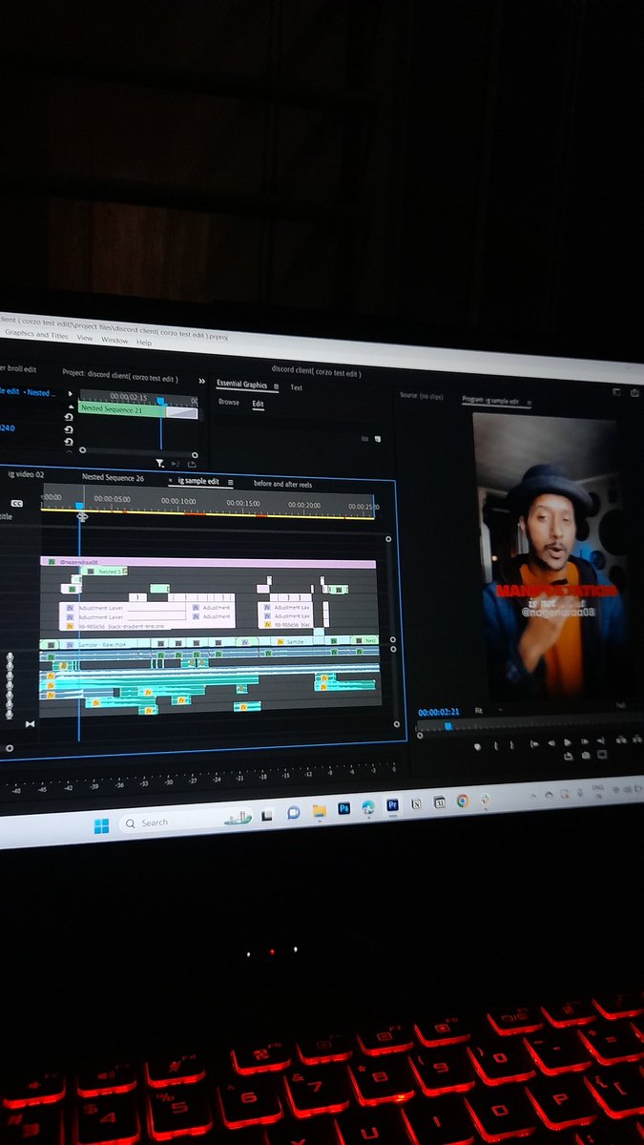Click the Windows Start button

[101, 825]
